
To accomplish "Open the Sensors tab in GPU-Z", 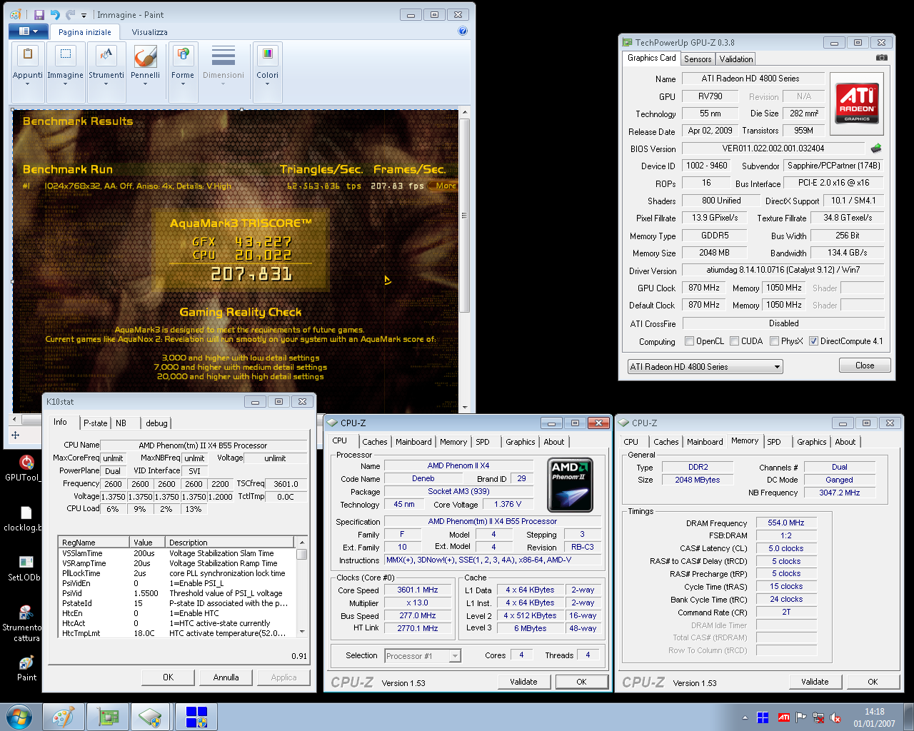I will [698, 59].
